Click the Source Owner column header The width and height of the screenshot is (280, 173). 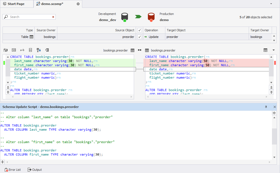coord(46,30)
